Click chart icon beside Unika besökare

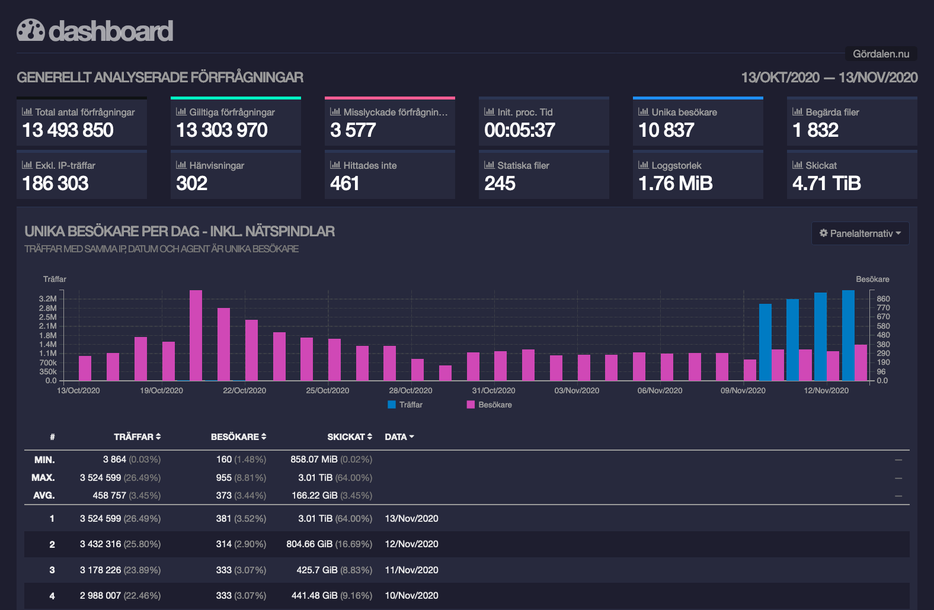click(x=644, y=111)
